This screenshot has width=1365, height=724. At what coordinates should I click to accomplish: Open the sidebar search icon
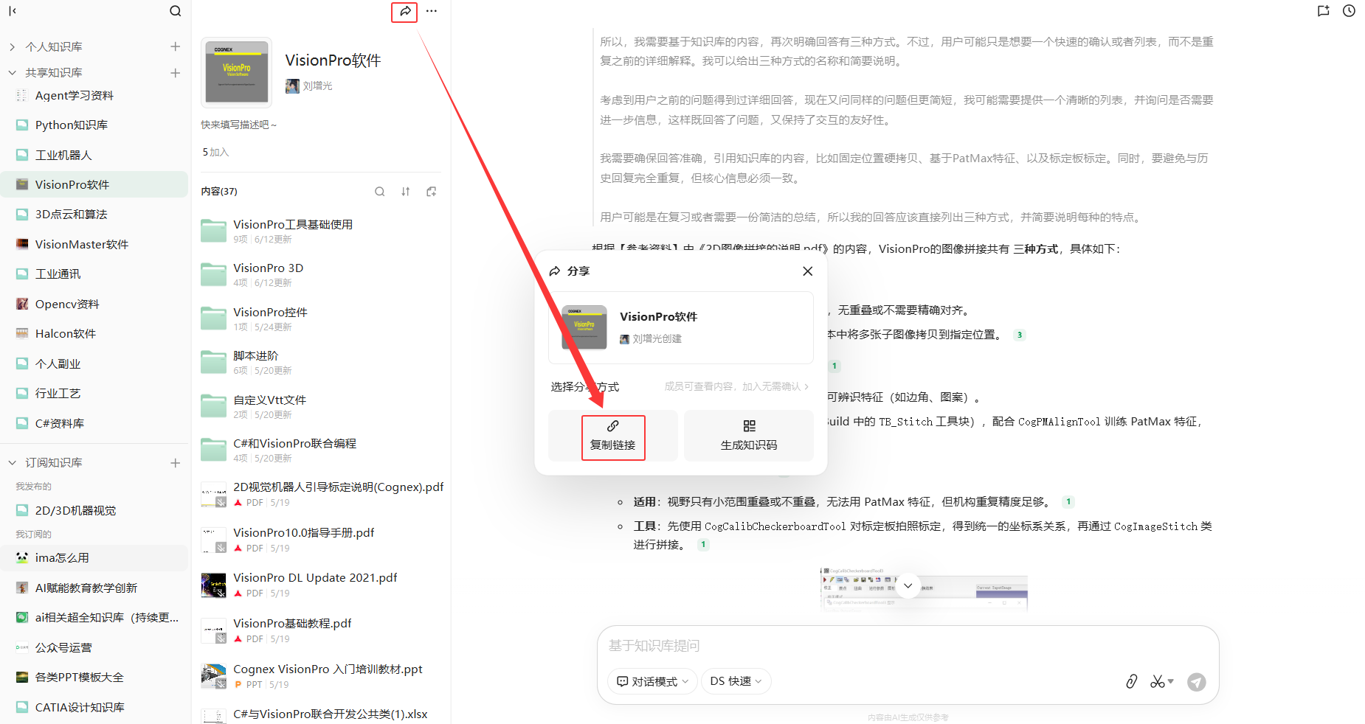(x=175, y=11)
